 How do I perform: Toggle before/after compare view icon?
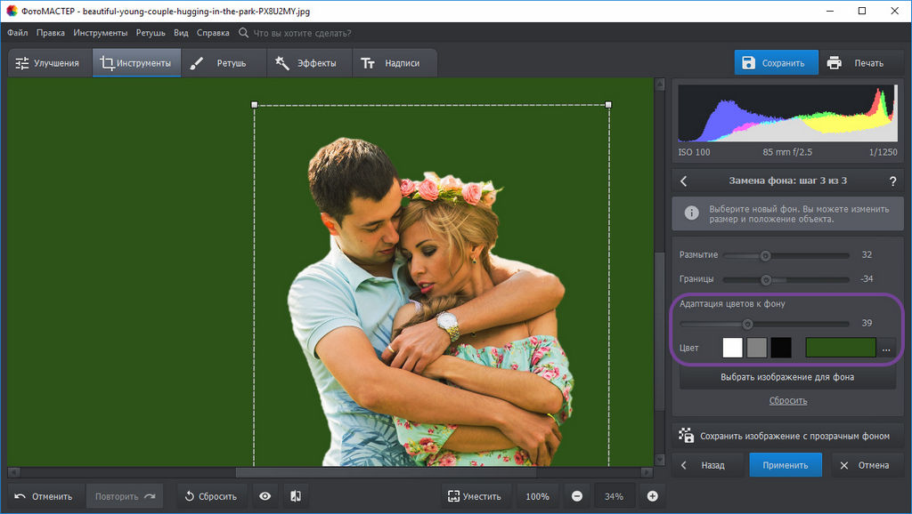tap(296, 496)
